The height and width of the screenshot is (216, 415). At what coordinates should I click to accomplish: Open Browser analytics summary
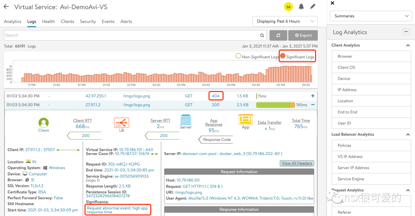371,56
